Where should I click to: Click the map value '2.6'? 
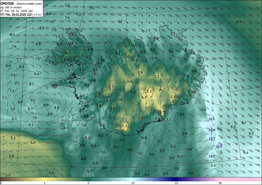coord(140,72)
